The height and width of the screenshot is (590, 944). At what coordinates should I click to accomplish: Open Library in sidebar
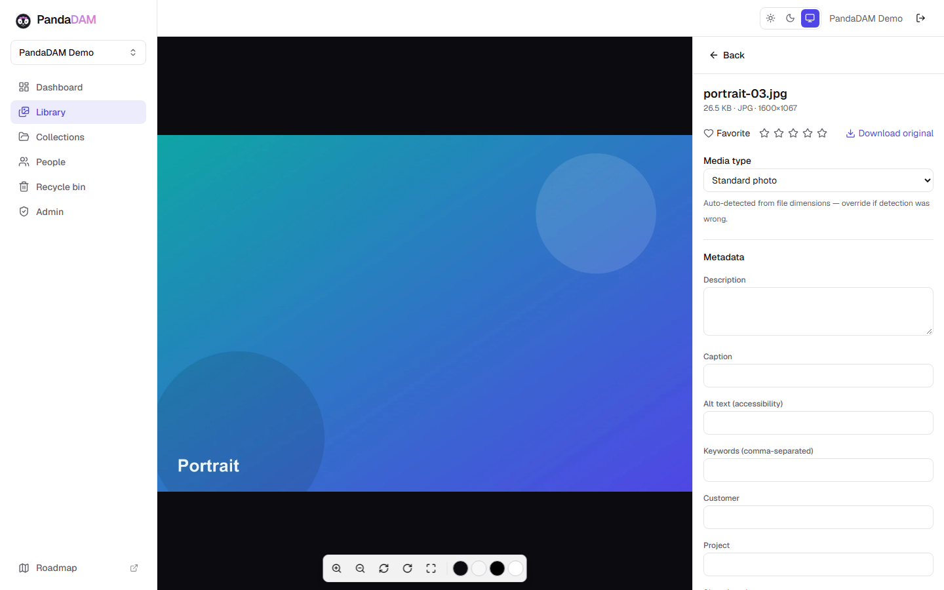(78, 112)
